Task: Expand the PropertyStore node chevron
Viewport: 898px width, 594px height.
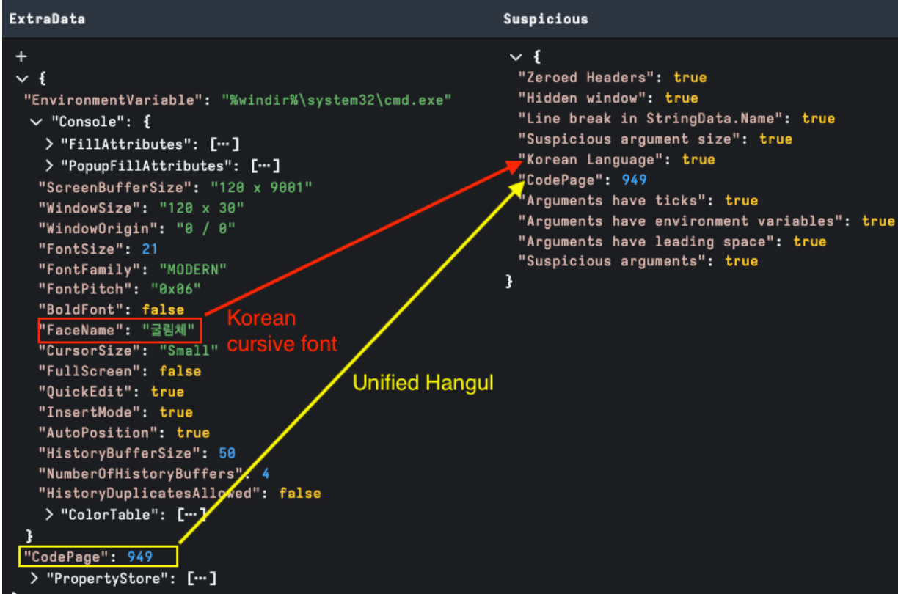Action: coord(34,579)
